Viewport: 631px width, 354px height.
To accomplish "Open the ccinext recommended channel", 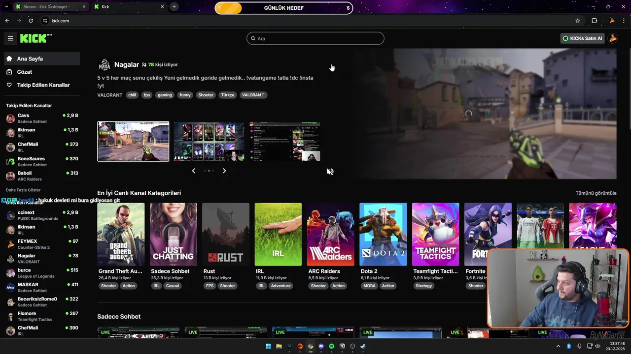I will (x=42, y=215).
